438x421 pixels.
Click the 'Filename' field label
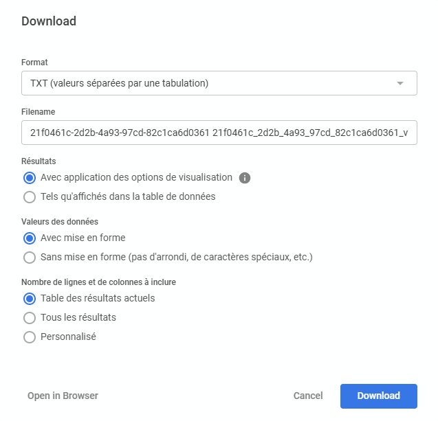[39, 111]
